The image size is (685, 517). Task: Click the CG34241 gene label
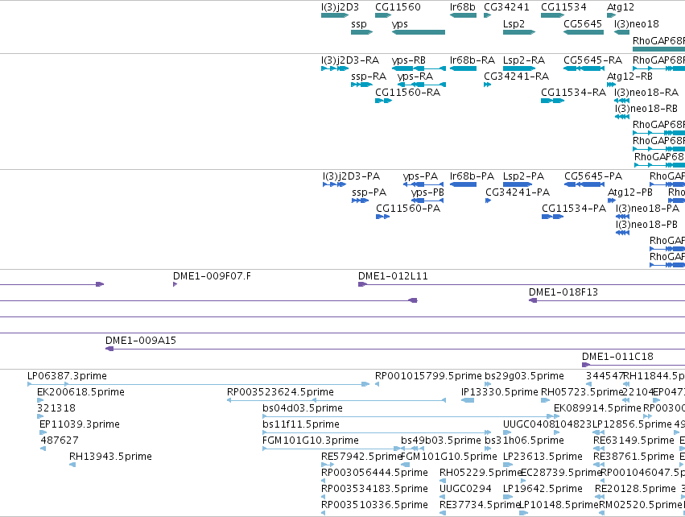click(x=506, y=7)
